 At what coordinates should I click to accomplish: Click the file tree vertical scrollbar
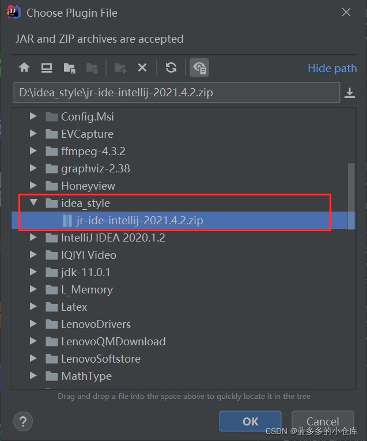tap(351, 196)
